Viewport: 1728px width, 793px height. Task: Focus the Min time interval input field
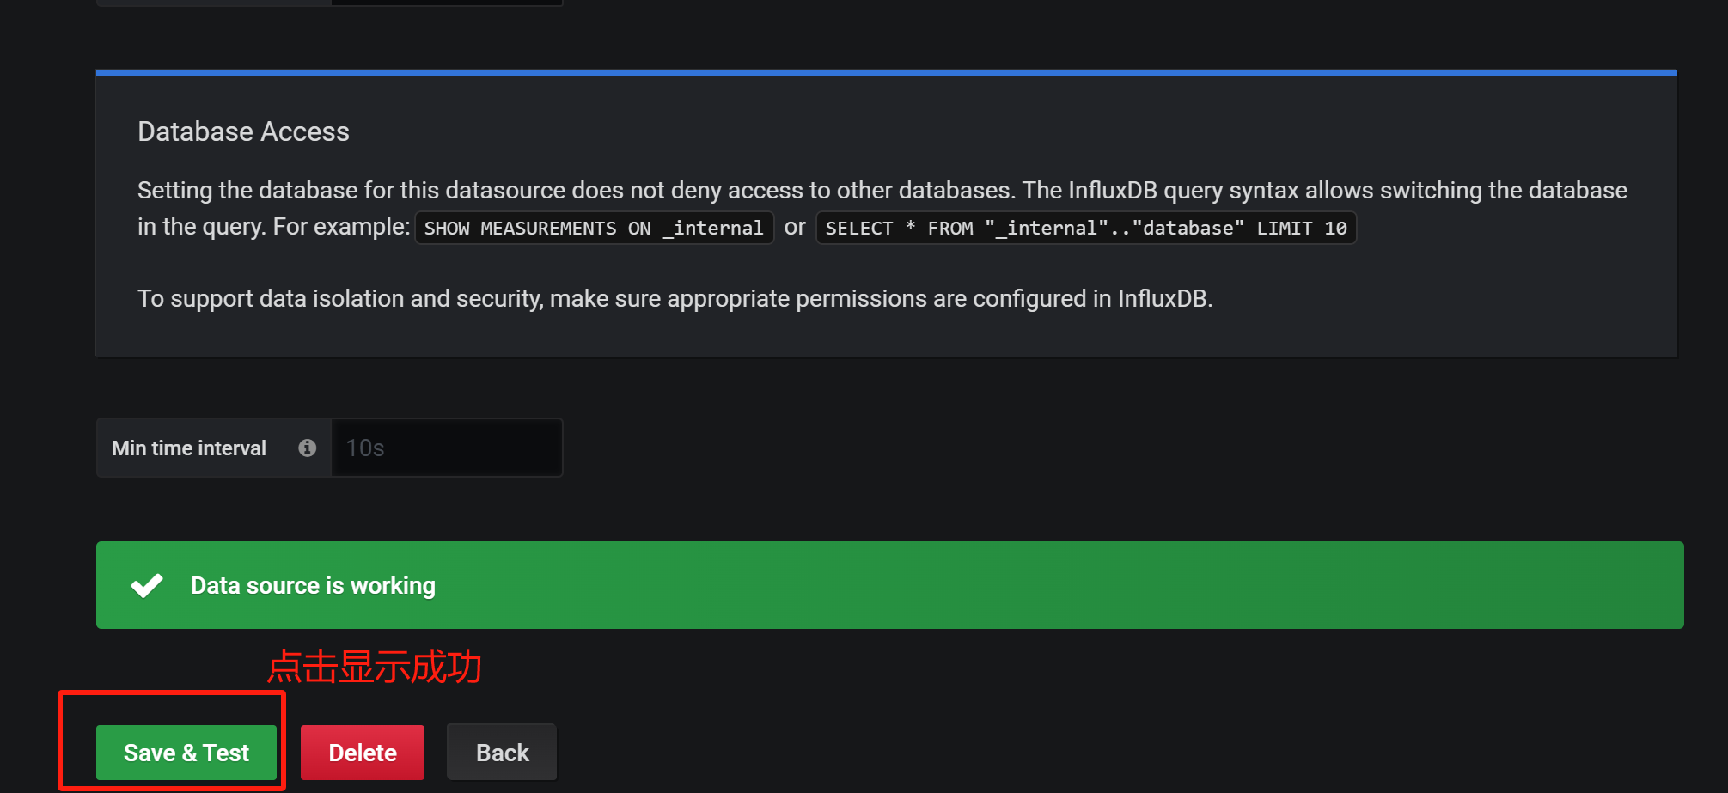point(447,448)
